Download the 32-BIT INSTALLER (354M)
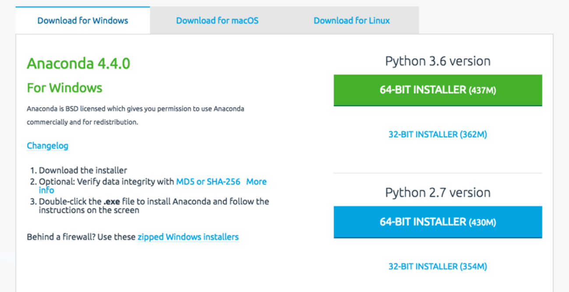 (x=438, y=266)
